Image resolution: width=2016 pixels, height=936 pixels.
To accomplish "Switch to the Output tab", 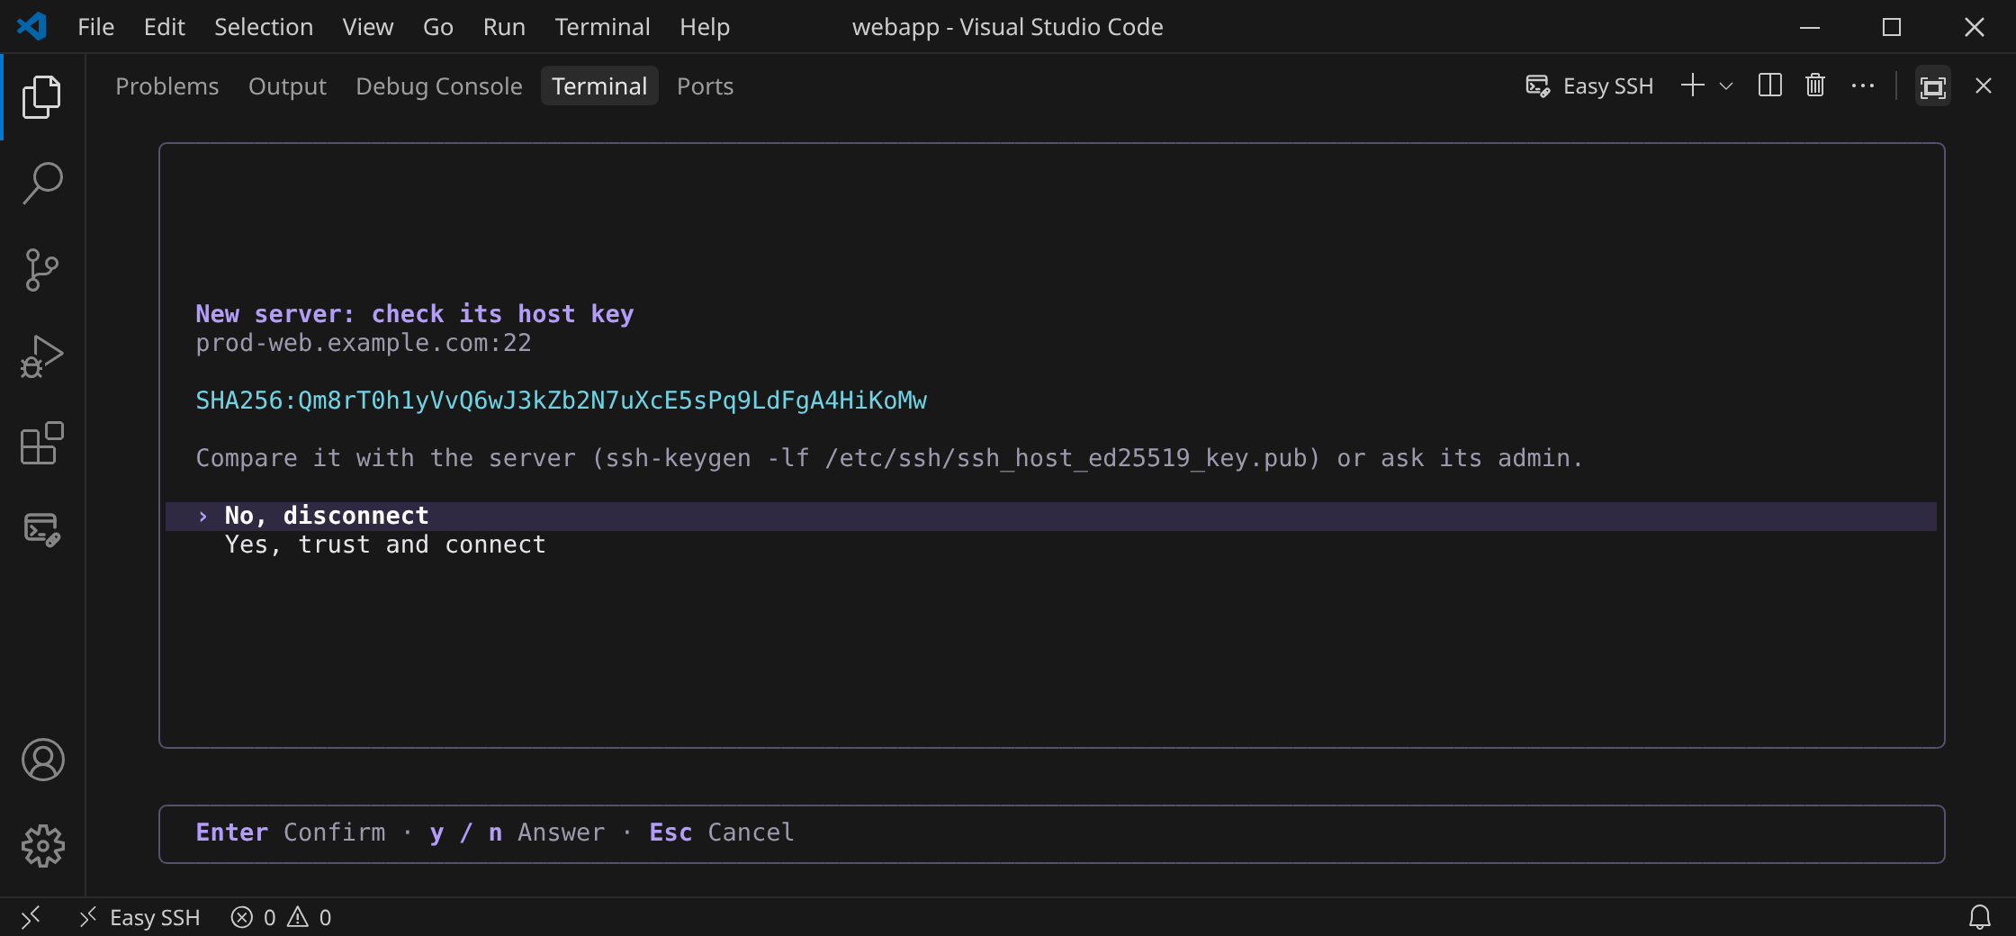I will [x=287, y=85].
